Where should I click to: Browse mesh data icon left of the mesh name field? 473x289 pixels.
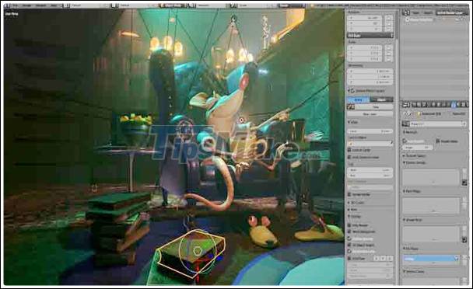click(405, 124)
